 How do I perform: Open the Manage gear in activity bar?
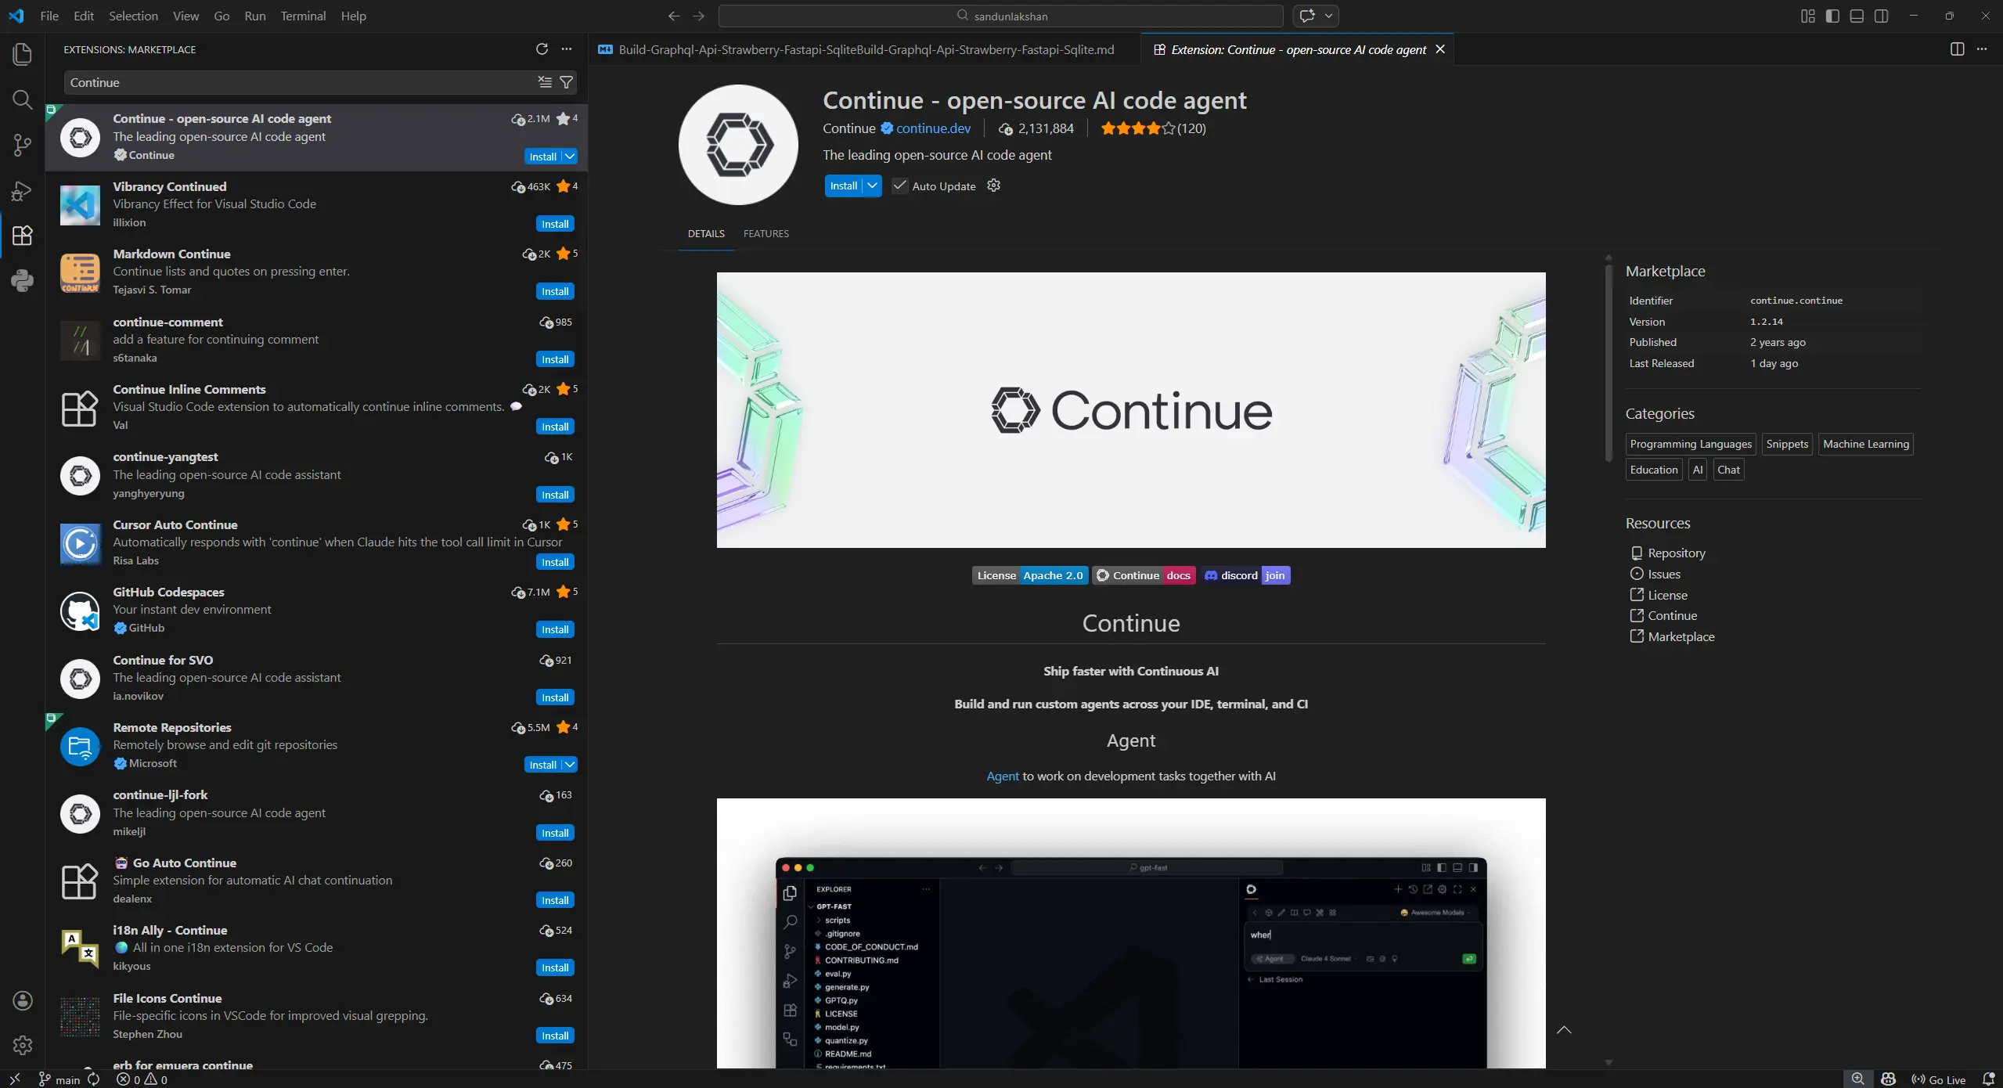22,1045
